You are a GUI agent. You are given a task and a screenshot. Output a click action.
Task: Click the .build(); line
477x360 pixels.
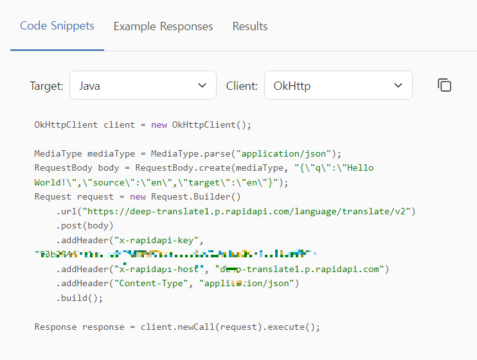click(80, 298)
